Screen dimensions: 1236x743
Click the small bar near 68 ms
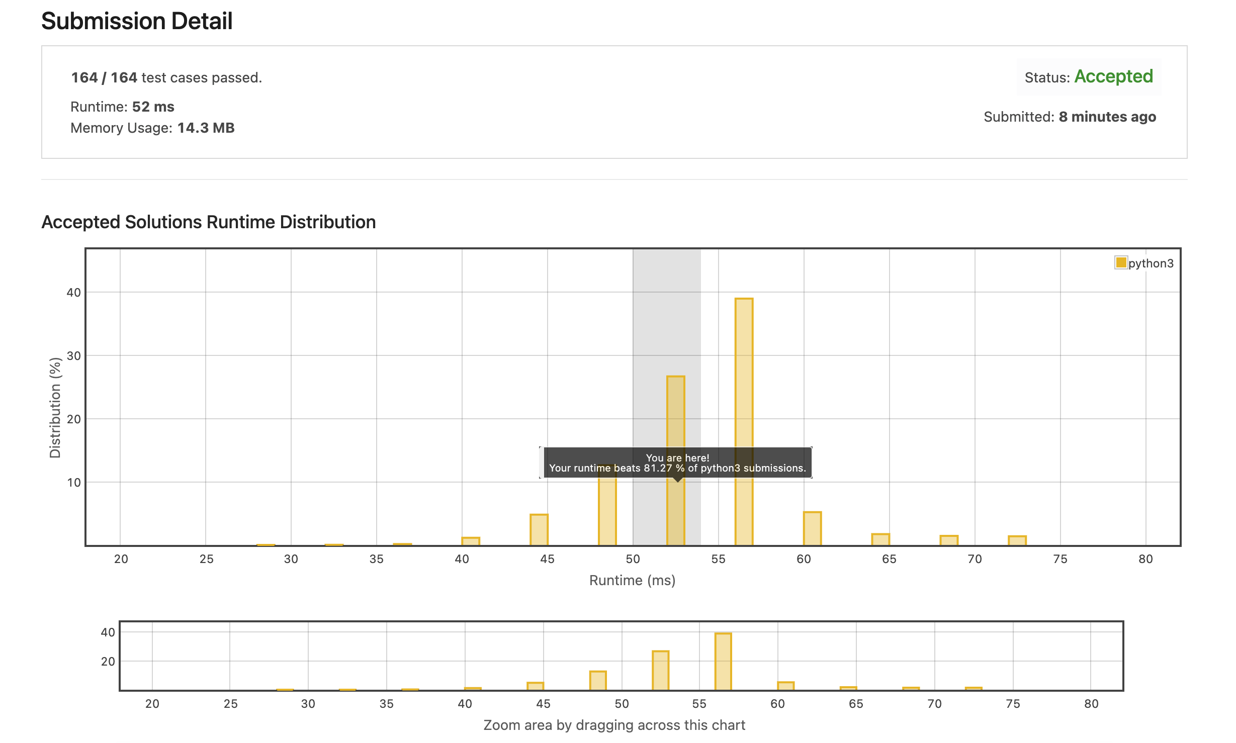[x=949, y=540]
